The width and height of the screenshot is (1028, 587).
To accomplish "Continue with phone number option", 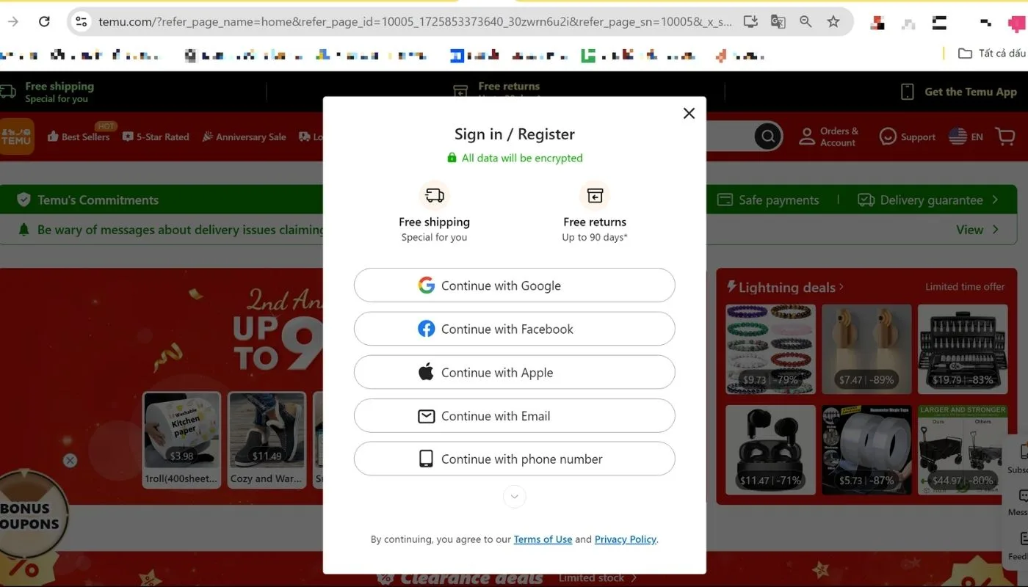I will [x=514, y=459].
